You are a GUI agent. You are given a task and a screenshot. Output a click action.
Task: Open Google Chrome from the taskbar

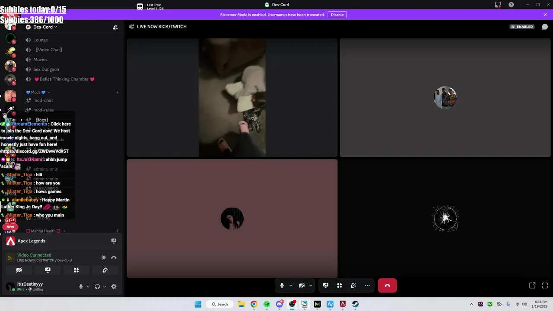pyautogui.click(x=254, y=304)
